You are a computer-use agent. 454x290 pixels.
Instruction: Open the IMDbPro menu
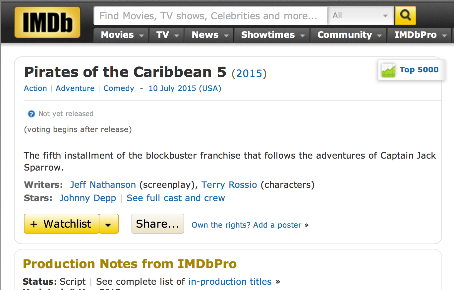point(419,35)
